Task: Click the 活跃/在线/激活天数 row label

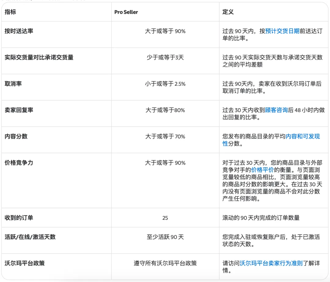Action: coord(30,237)
